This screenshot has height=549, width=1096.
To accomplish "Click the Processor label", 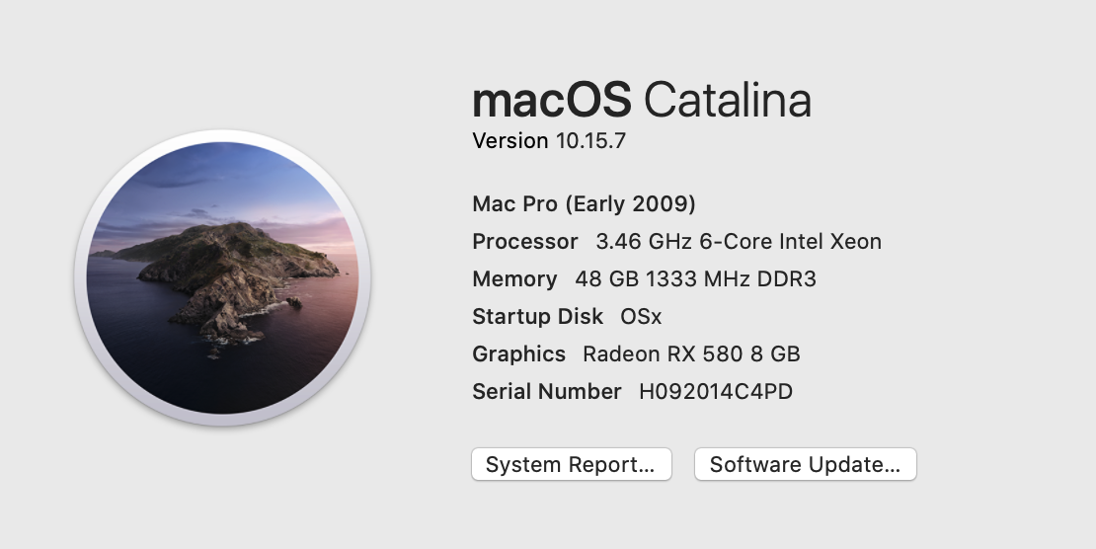I will pos(524,242).
